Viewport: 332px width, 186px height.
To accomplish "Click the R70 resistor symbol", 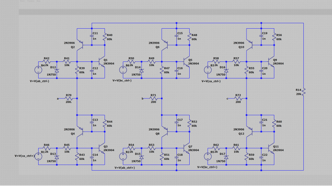I will tap(68, 99).
